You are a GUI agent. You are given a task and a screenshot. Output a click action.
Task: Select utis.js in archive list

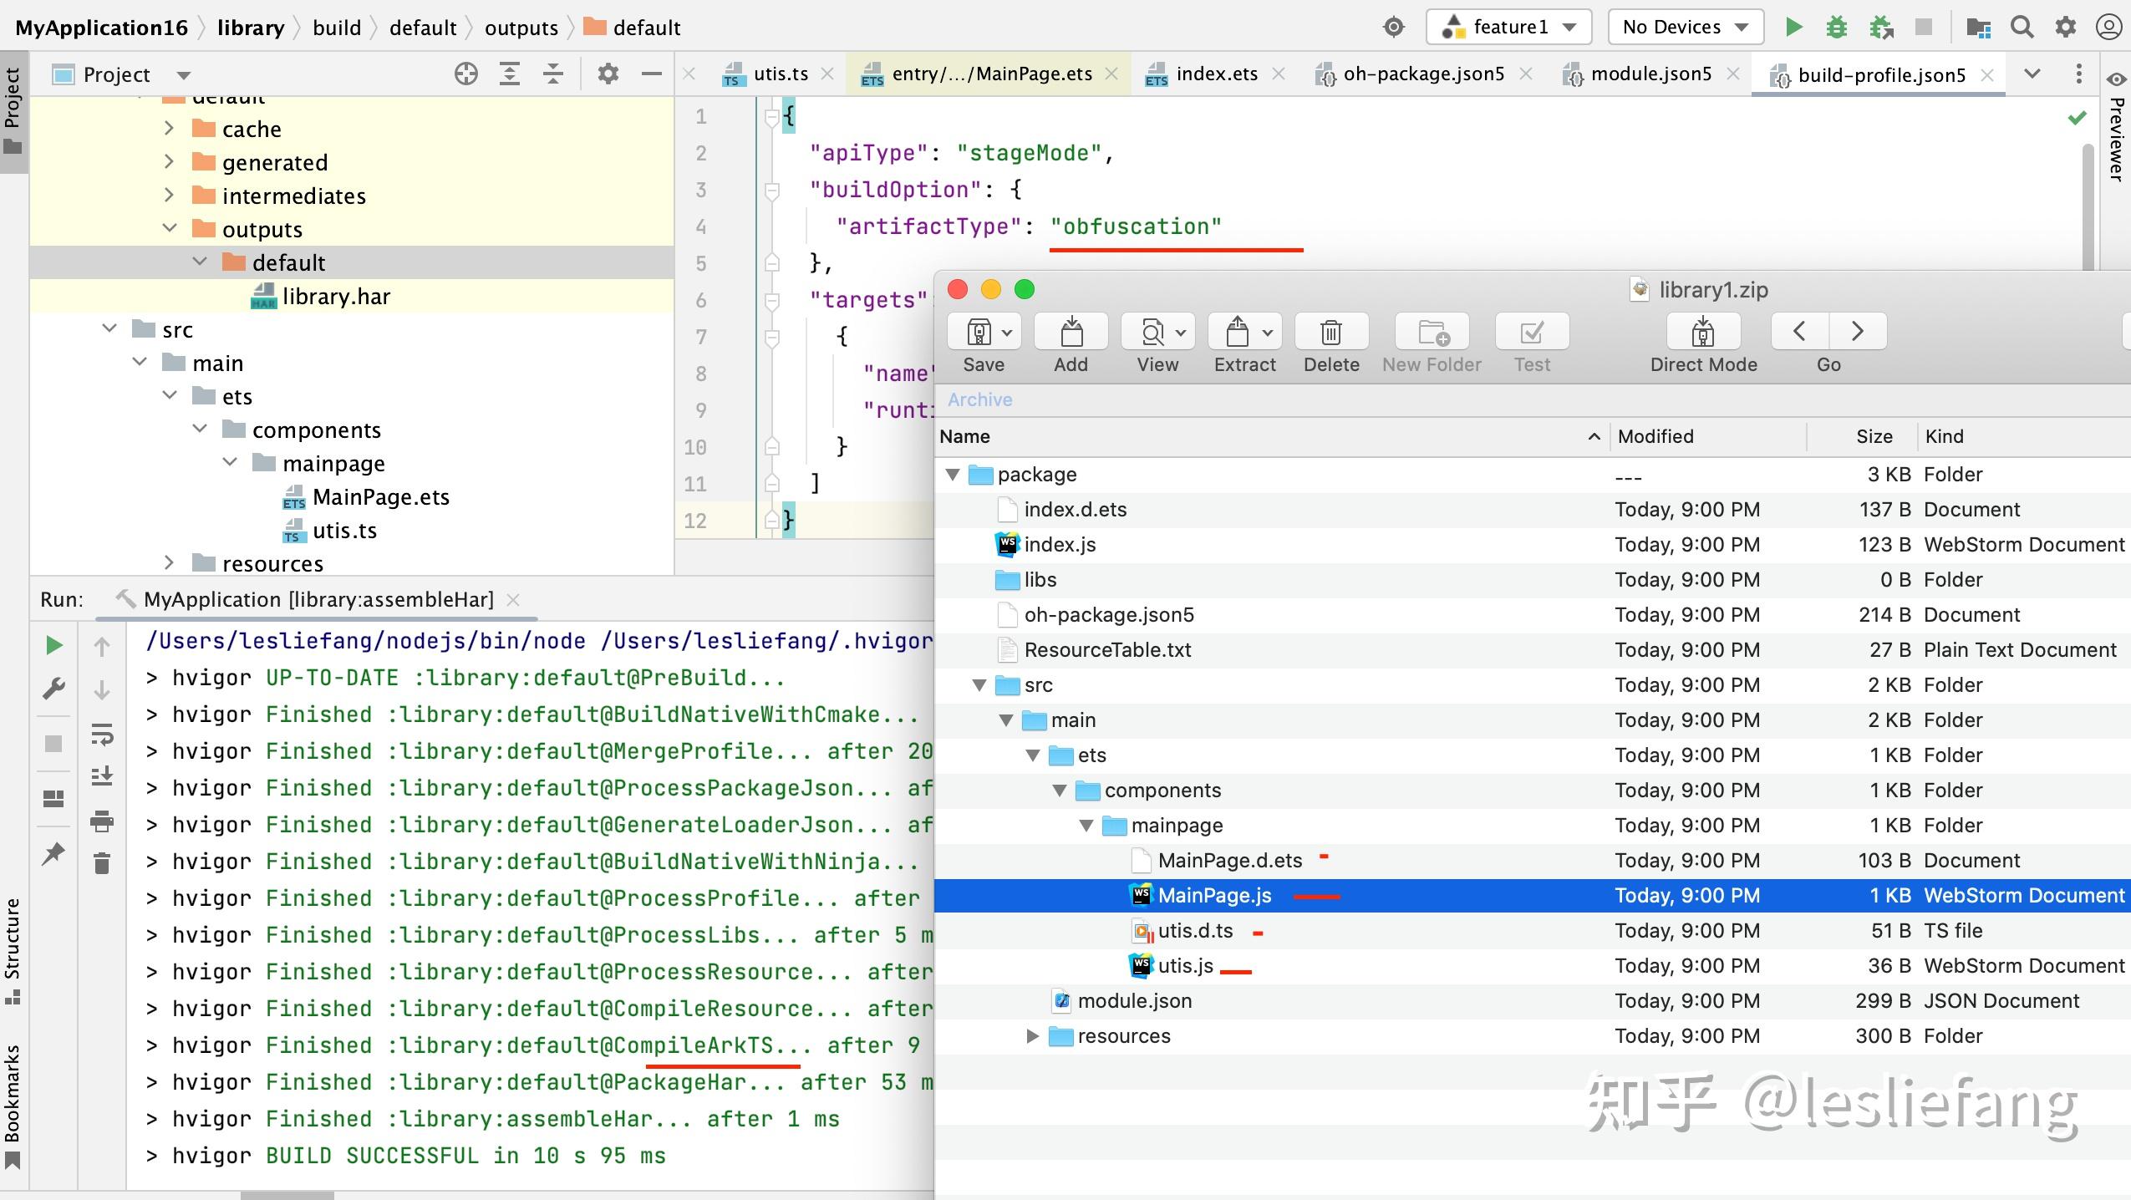coord(1532,966)
